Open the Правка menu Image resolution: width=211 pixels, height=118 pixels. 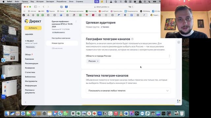click(25, 2)
